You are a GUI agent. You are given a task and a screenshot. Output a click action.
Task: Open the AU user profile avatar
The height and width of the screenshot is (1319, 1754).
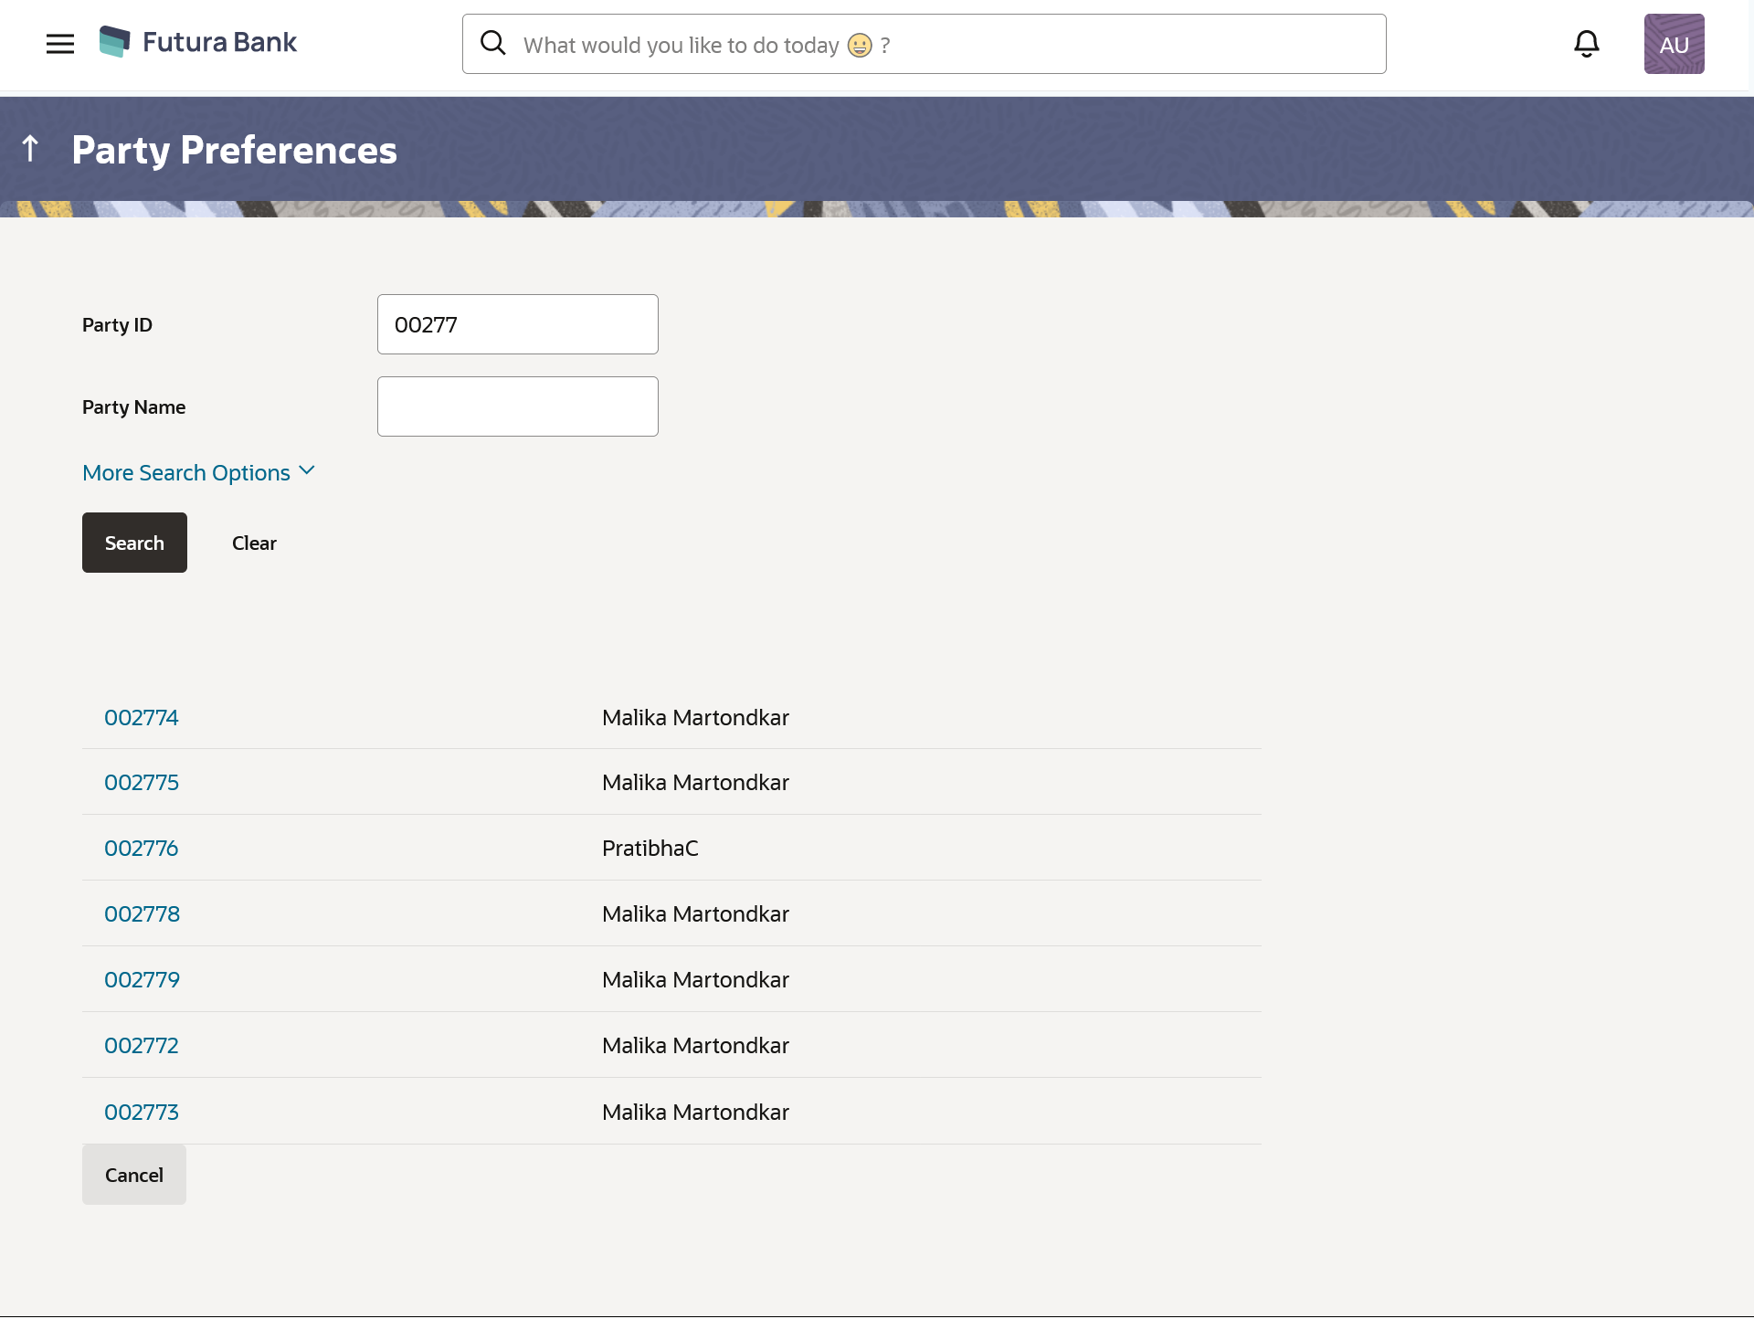[1674, 44]
